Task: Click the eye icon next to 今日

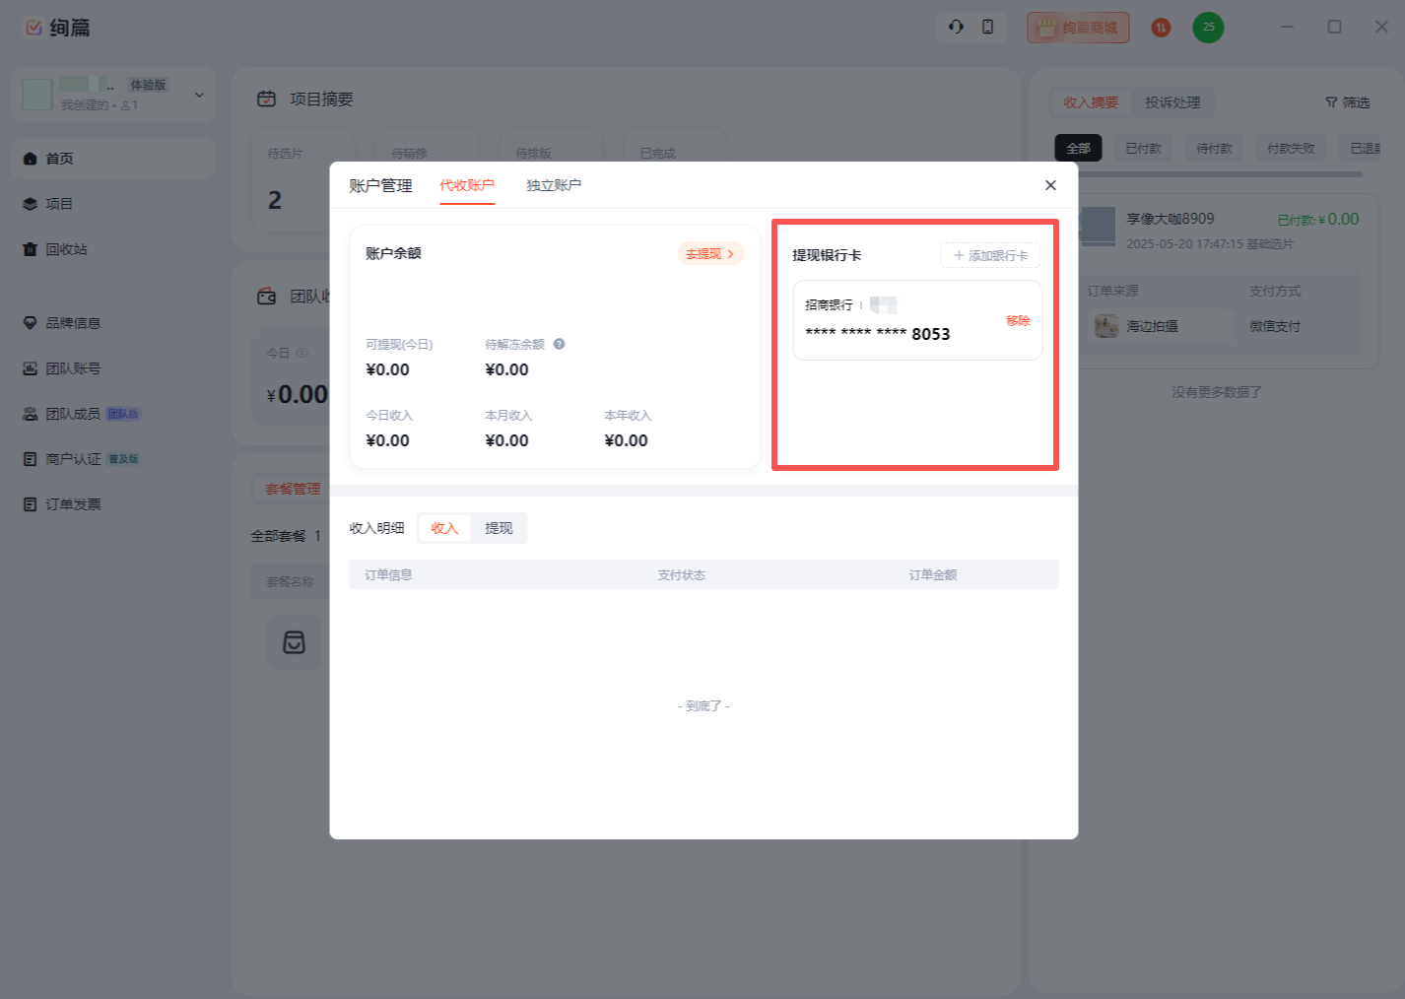Action: tap(301, 353)
